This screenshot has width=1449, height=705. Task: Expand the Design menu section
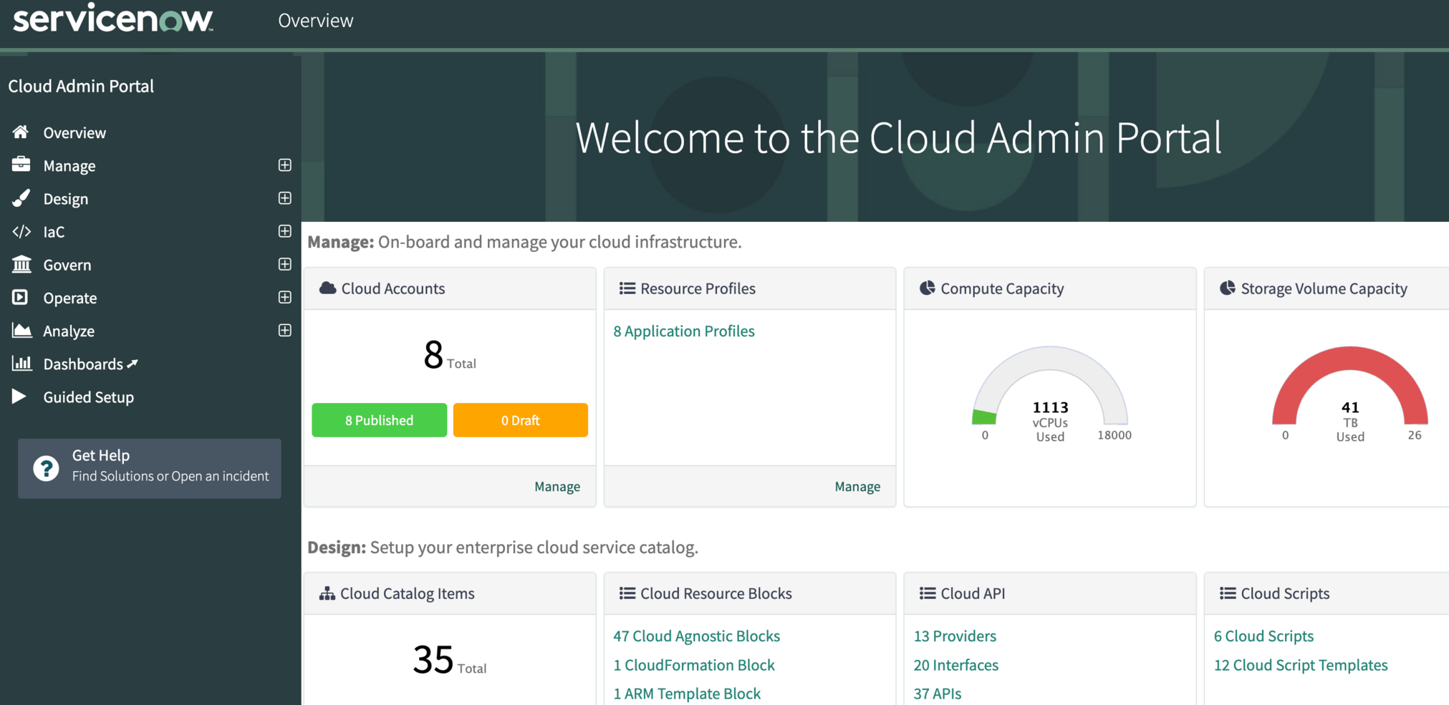284,198
